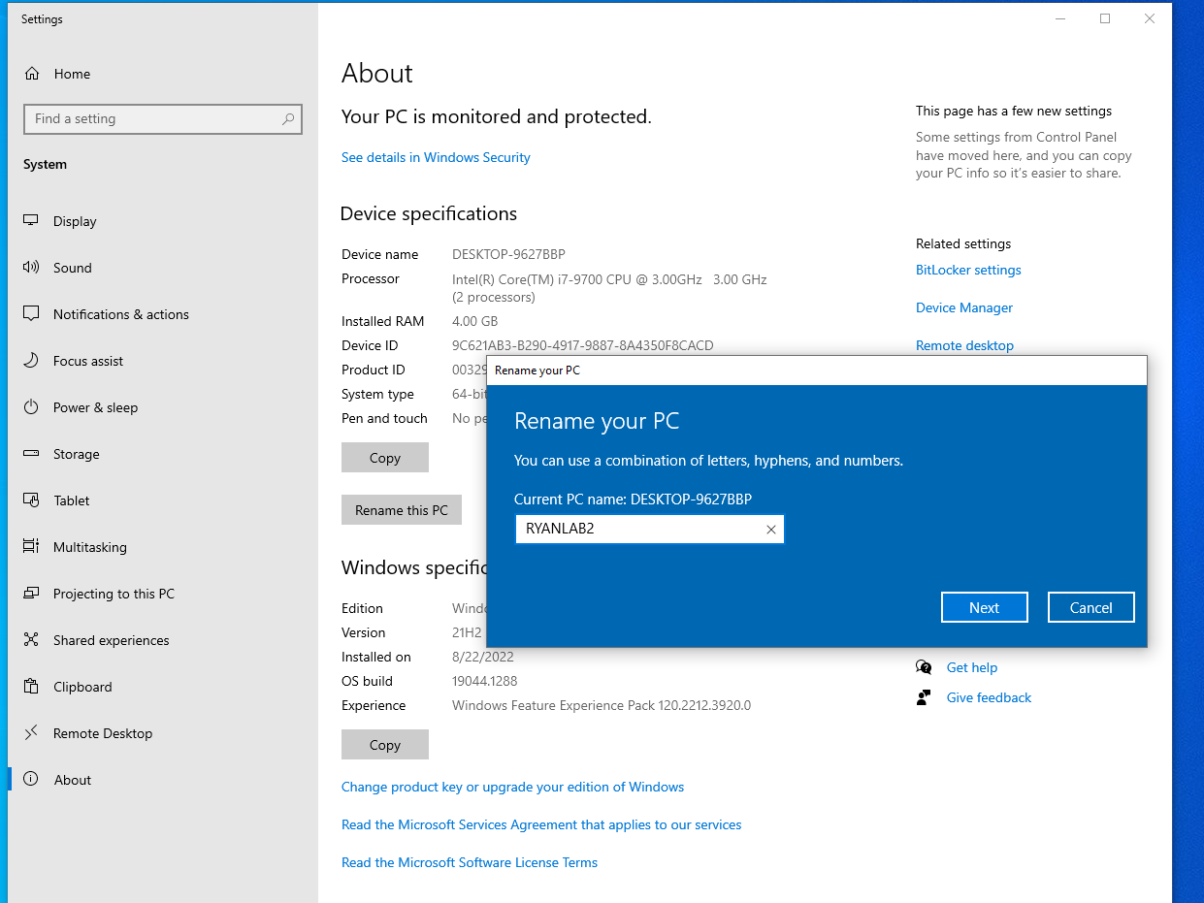
Task: Click the Find a setting search box
Action: 162,118
